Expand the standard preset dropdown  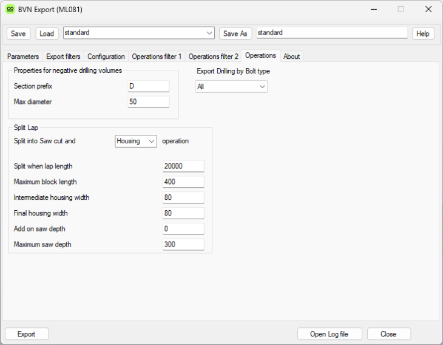click(209, 33)
